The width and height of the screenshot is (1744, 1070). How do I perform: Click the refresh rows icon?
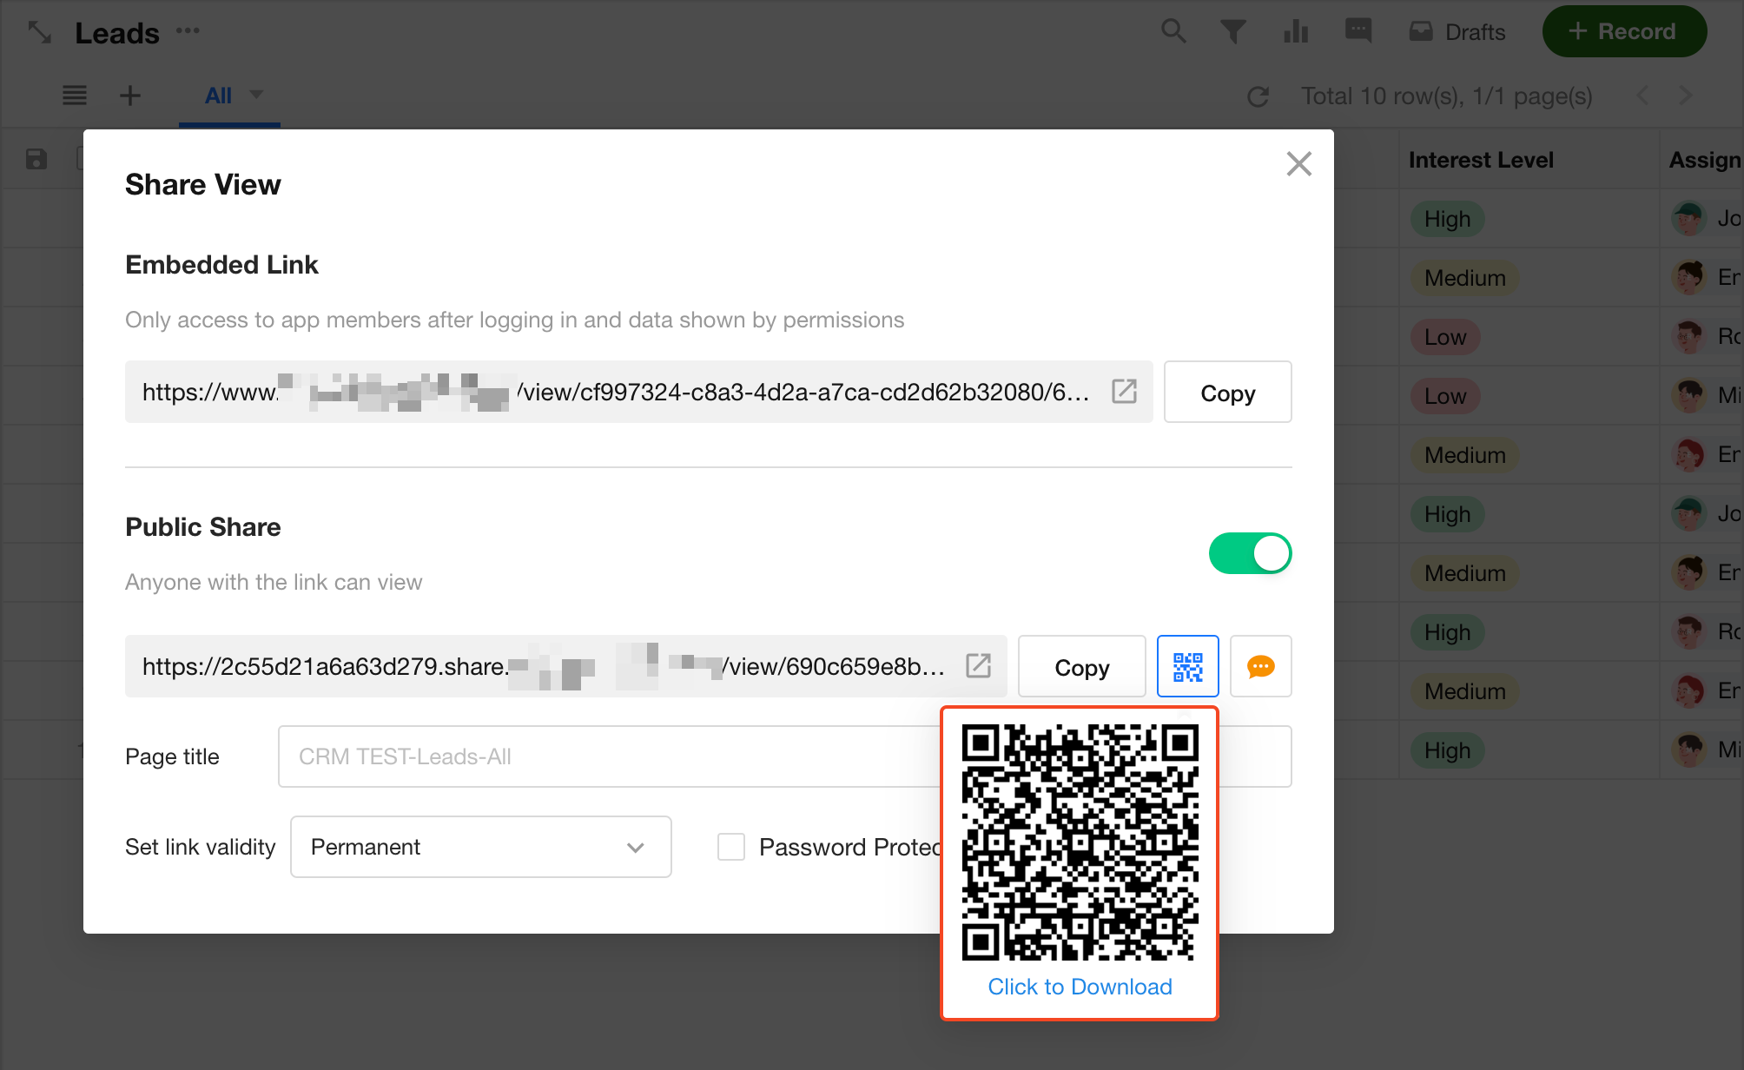1258,96
